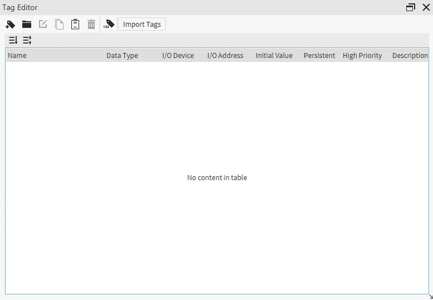This screenshot has width=433, height=300.
Task: Select the Description column header
Action: [410, 56]
